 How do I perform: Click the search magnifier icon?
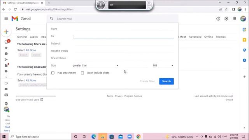click(52, 19)
